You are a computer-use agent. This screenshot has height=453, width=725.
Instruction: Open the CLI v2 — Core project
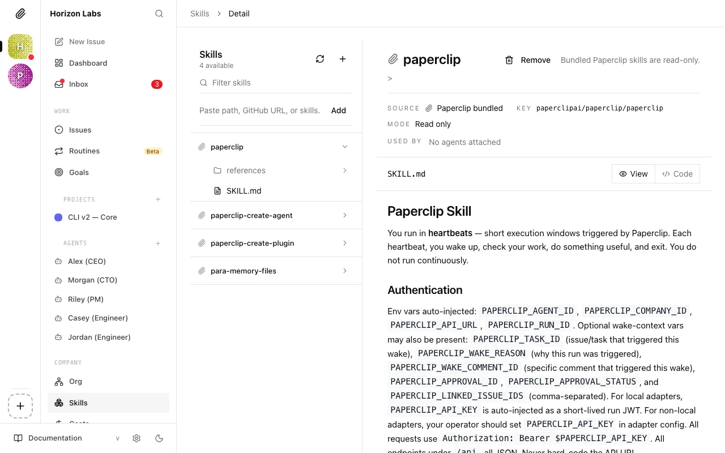(x=108, y=217)
